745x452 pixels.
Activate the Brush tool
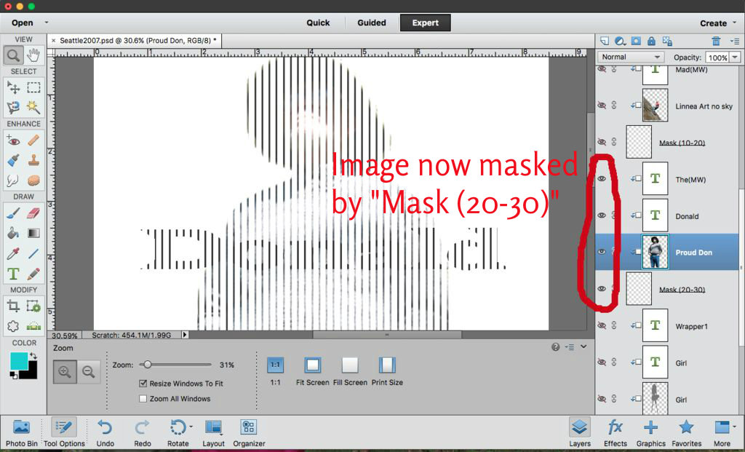pyautogui.click(x=13, y=213)
